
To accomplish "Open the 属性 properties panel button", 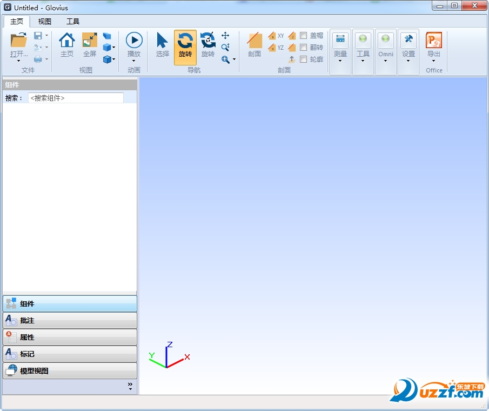I will coord(70,337).
